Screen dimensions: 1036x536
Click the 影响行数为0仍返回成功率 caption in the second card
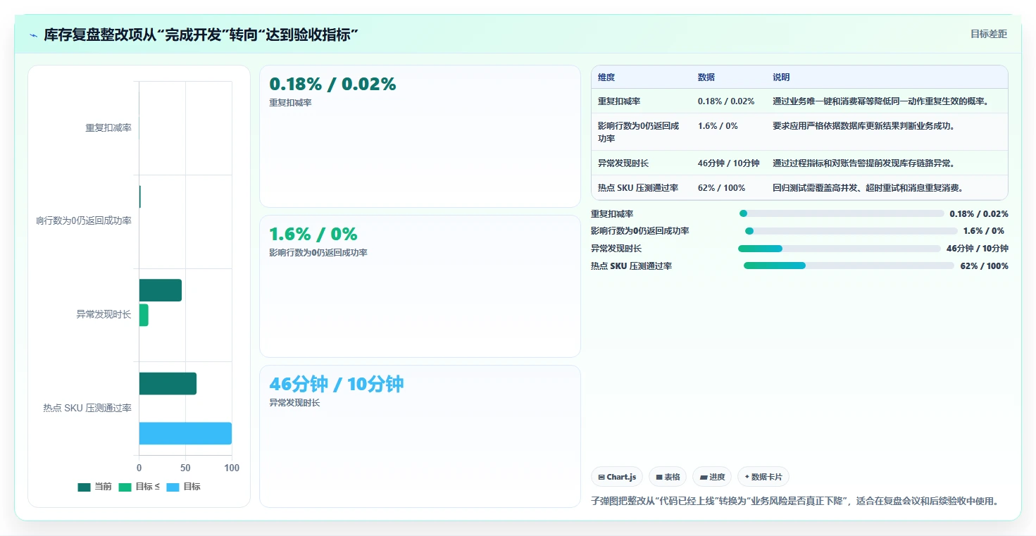pyautogui.click(x=318, y=253)
